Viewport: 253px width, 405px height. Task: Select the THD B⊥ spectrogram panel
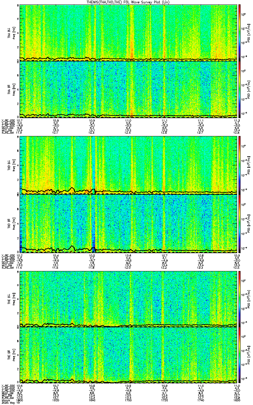pos(128,165)
